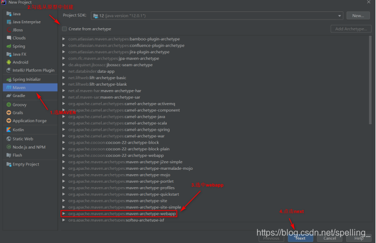Select Spring project type
This screenshot has width=376, height=243.
coord(30,46)
